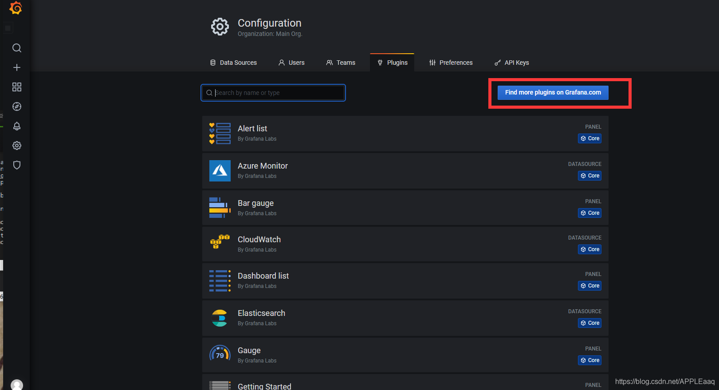Switch to the API Keys tab

[512, 63]
